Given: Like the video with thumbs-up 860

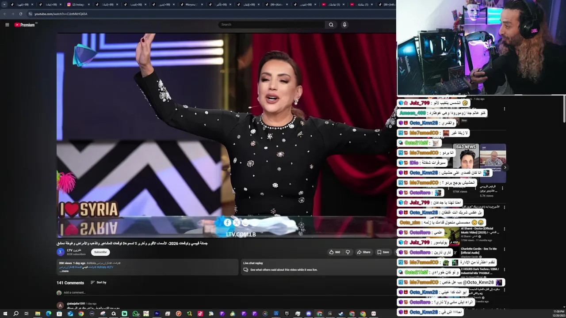Looking at the screenshot, I should click(335, 252).
